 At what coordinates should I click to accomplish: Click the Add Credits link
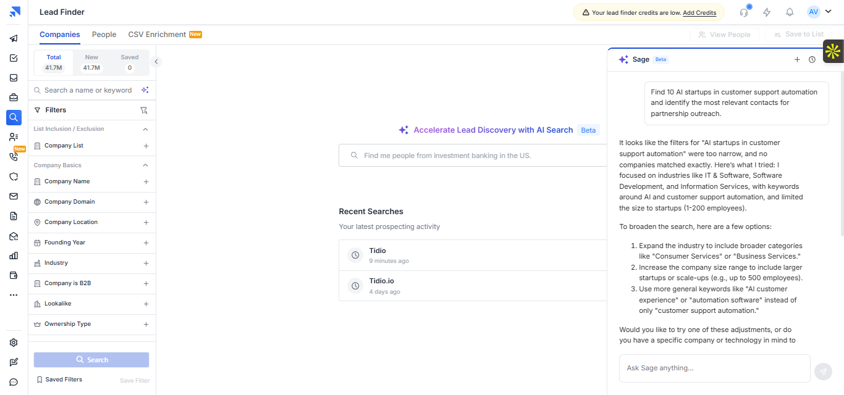[699, 12]
